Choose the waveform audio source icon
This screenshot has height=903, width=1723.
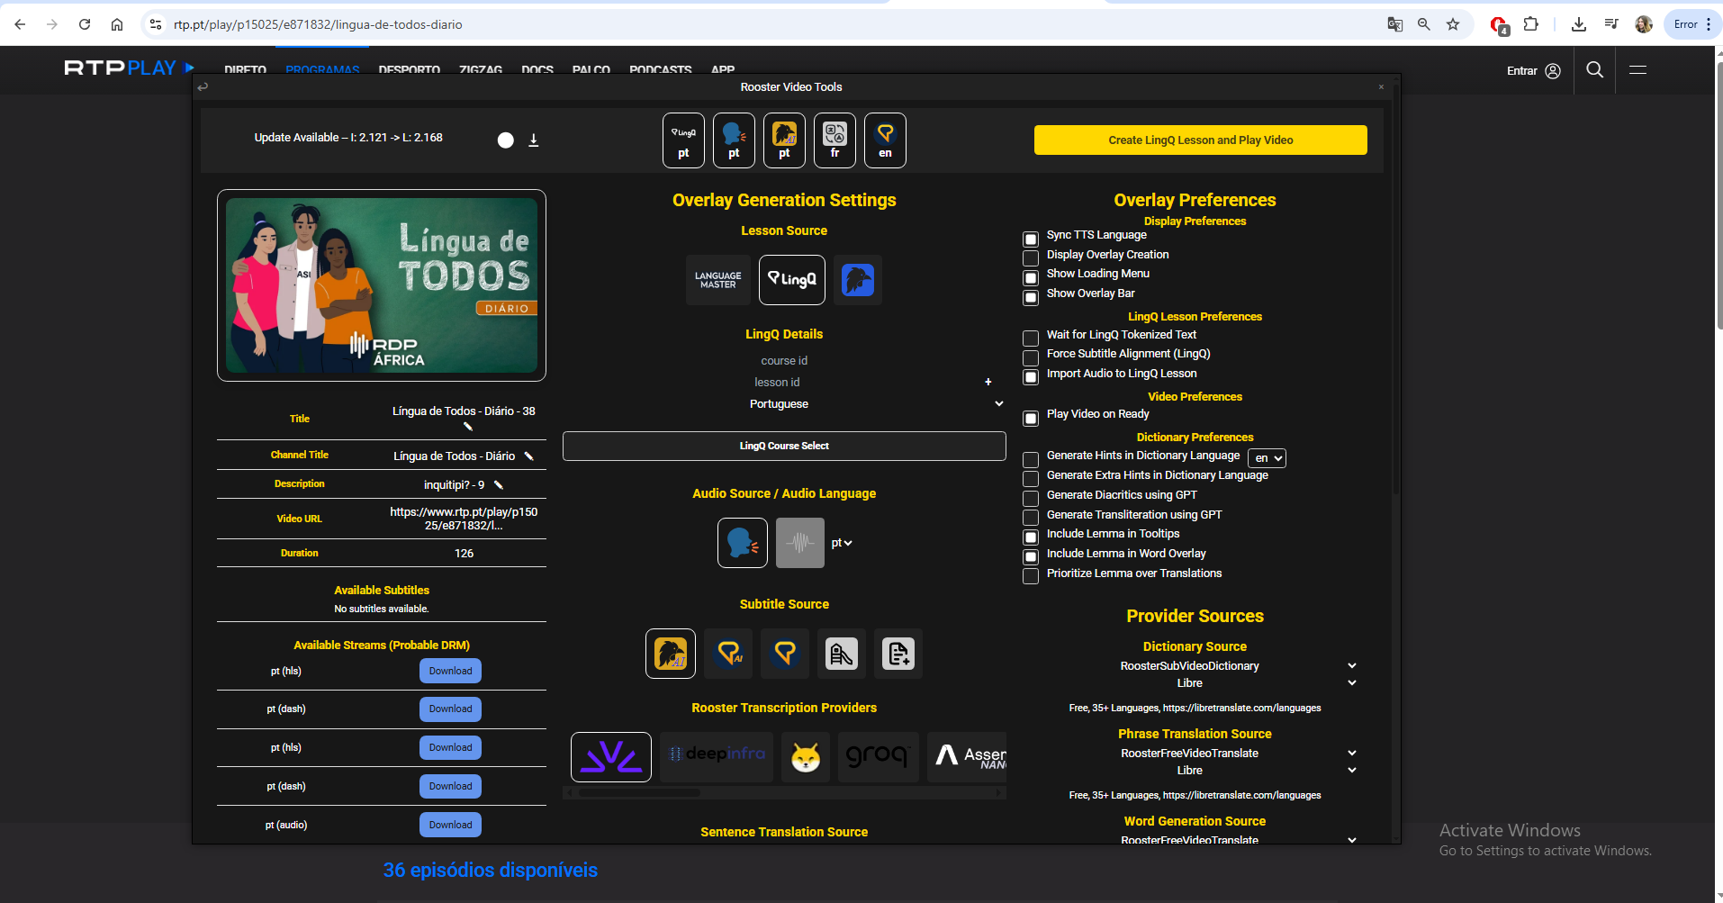point(799,543)
